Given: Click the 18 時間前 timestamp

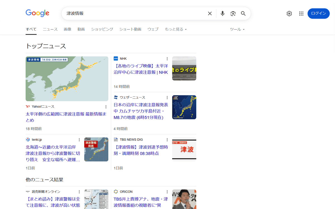Looking at the screenshot, I should [34, 129].
